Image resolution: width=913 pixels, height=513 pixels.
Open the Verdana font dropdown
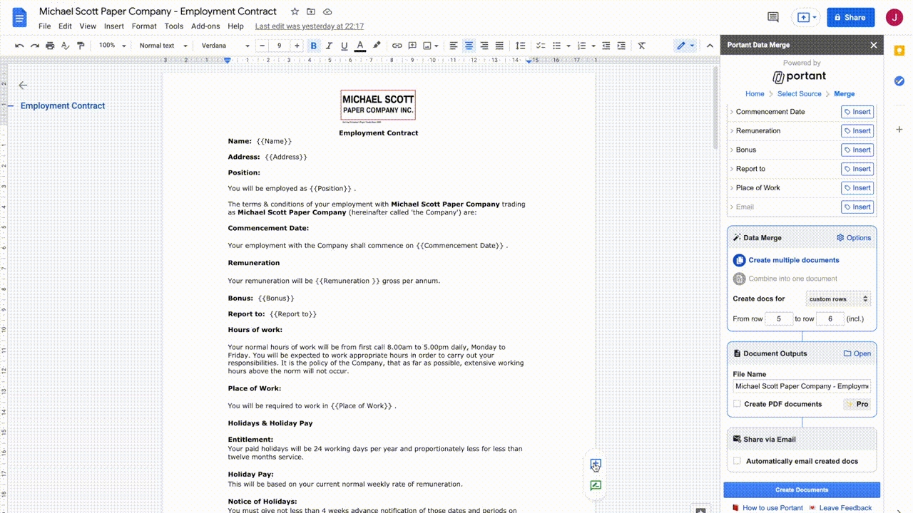[225, 46]
